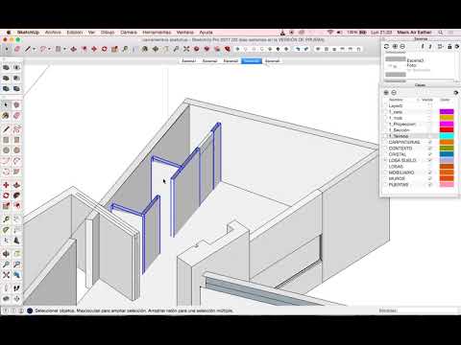Toggle visibility of PUERTAS layer
The height and width of the screenshot is (345, 461).
[429, 185]
